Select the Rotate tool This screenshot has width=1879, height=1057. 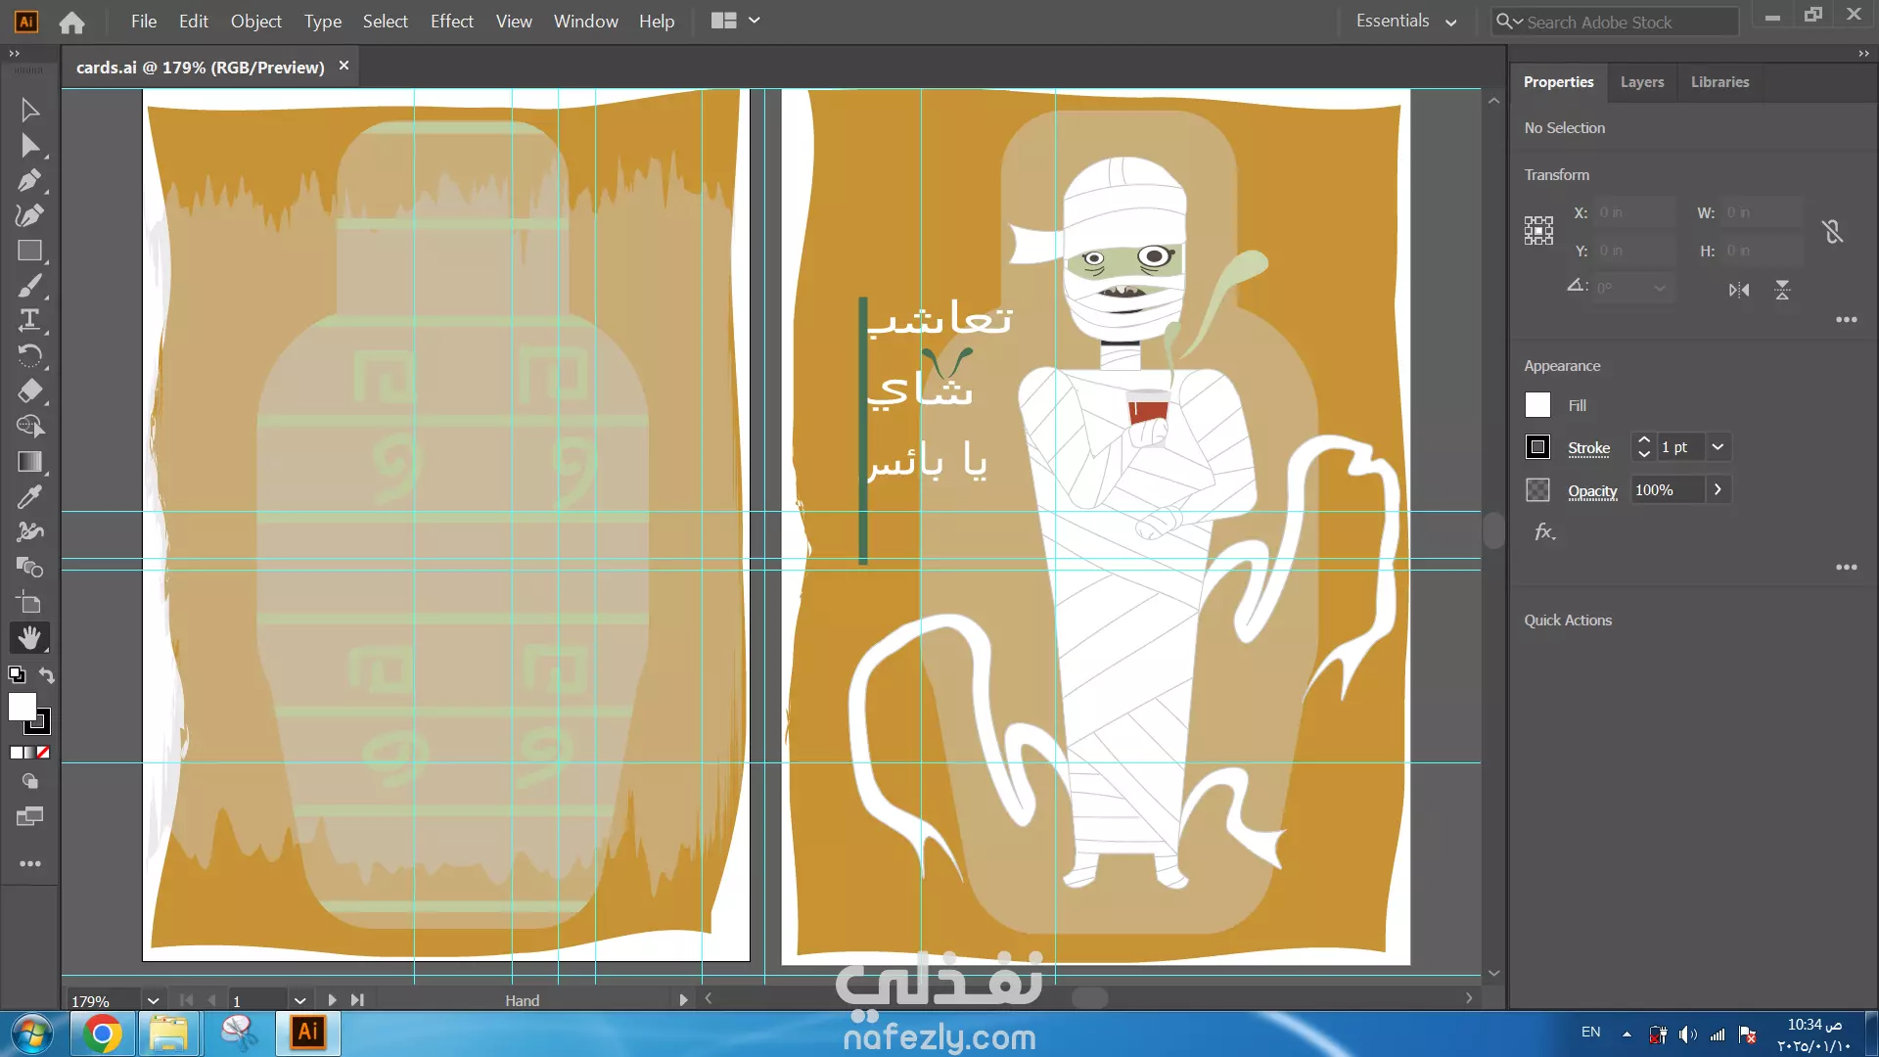coord(29,355)
